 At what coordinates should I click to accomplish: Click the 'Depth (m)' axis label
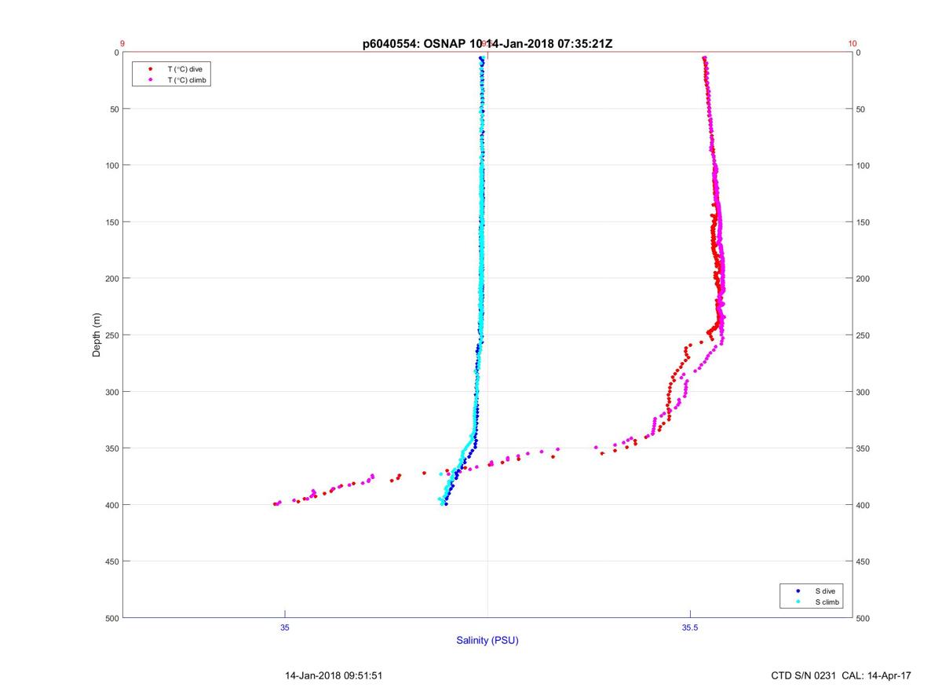click(x=97, y=335)
